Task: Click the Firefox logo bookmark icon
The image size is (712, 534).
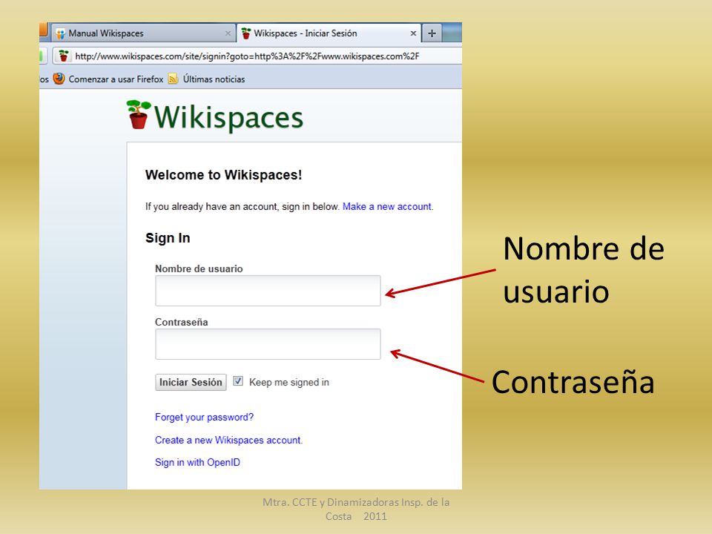Action: pos(59,79)
